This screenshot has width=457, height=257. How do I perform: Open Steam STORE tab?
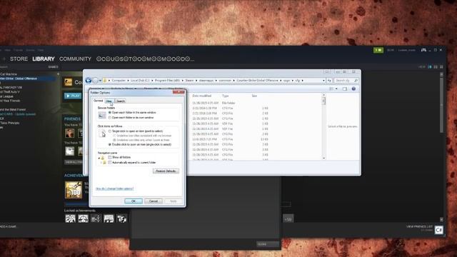pyautogui.click(x=19, y=59)
